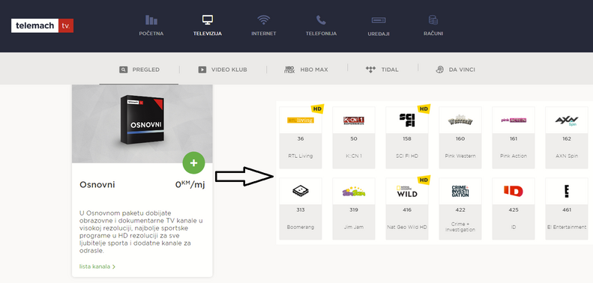Select the Jim Jam channel logo
This screenshot has width=593, height=283.
coord(354,191)
